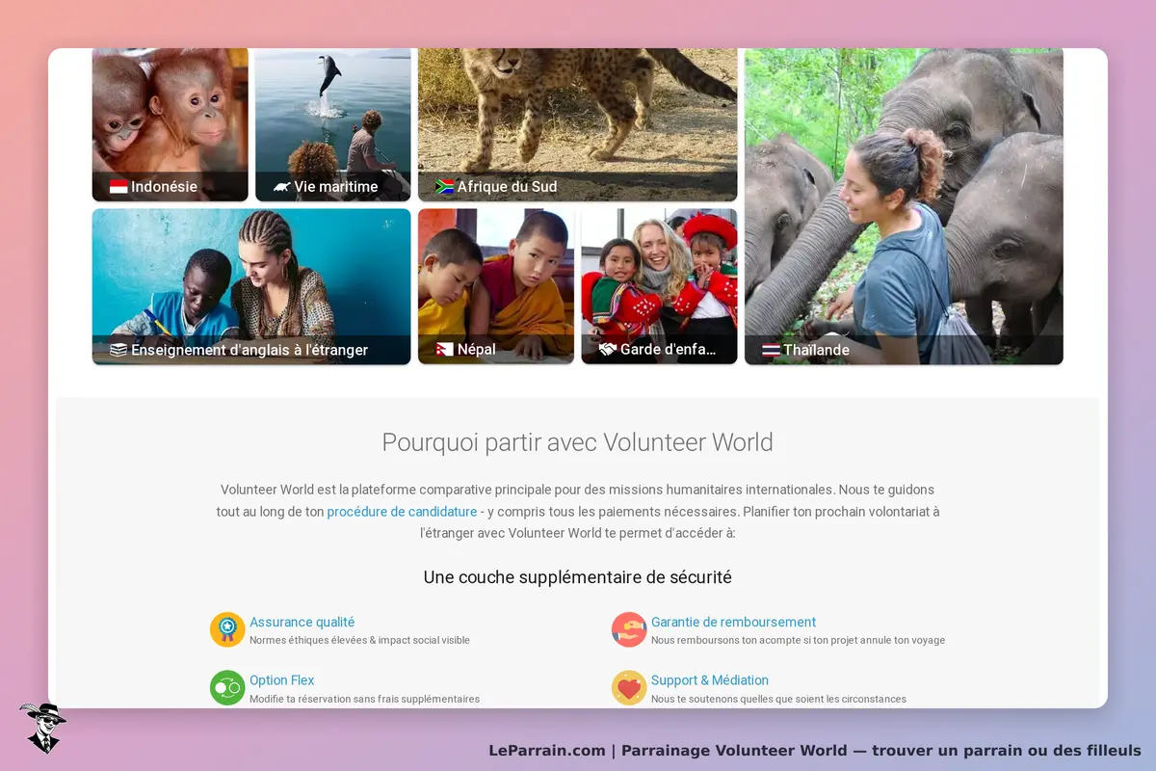This screenshot has height=771, width=1156.
Task: Click the Nepal flag icon
Action: [x=444, y=350]
